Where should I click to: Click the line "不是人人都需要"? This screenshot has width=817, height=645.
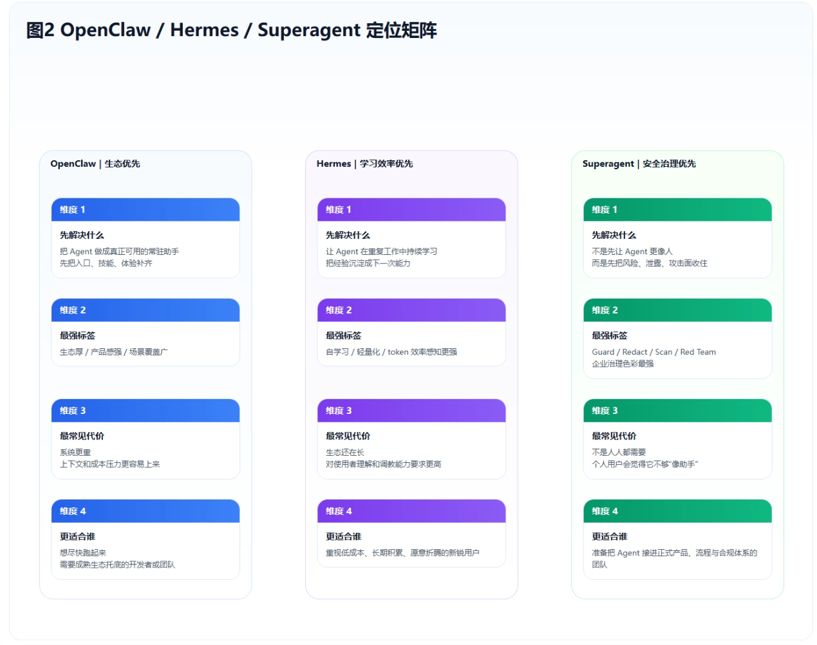coord(619,453)
